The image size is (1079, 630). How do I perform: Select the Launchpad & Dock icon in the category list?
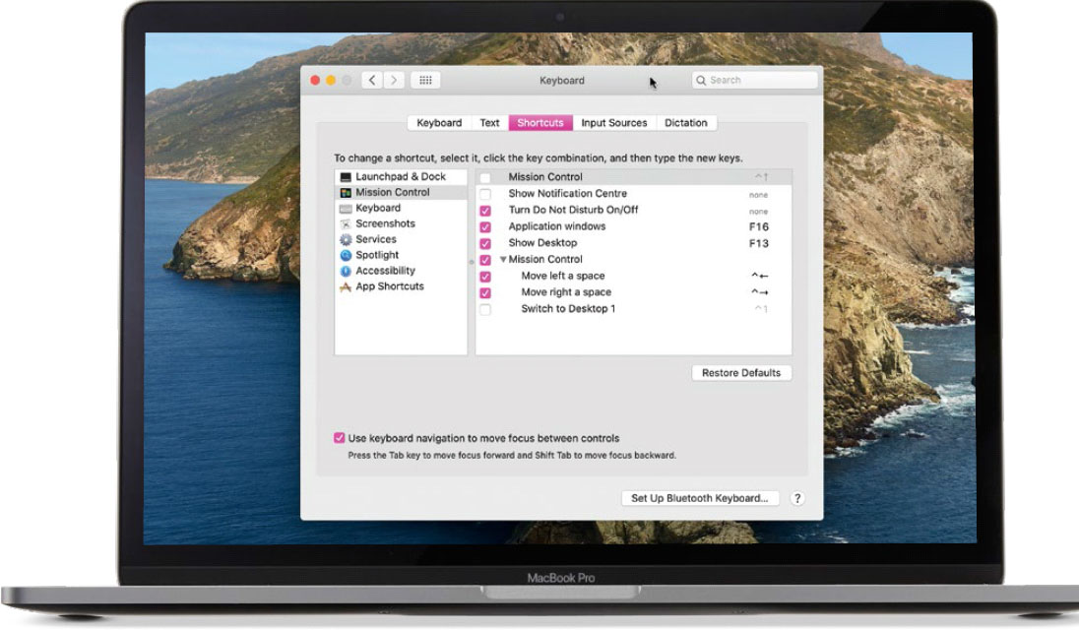(x=346, y=177)
